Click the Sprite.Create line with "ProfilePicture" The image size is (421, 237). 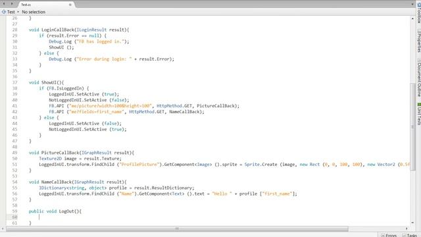pyautogui.click(x=224, y=165)
